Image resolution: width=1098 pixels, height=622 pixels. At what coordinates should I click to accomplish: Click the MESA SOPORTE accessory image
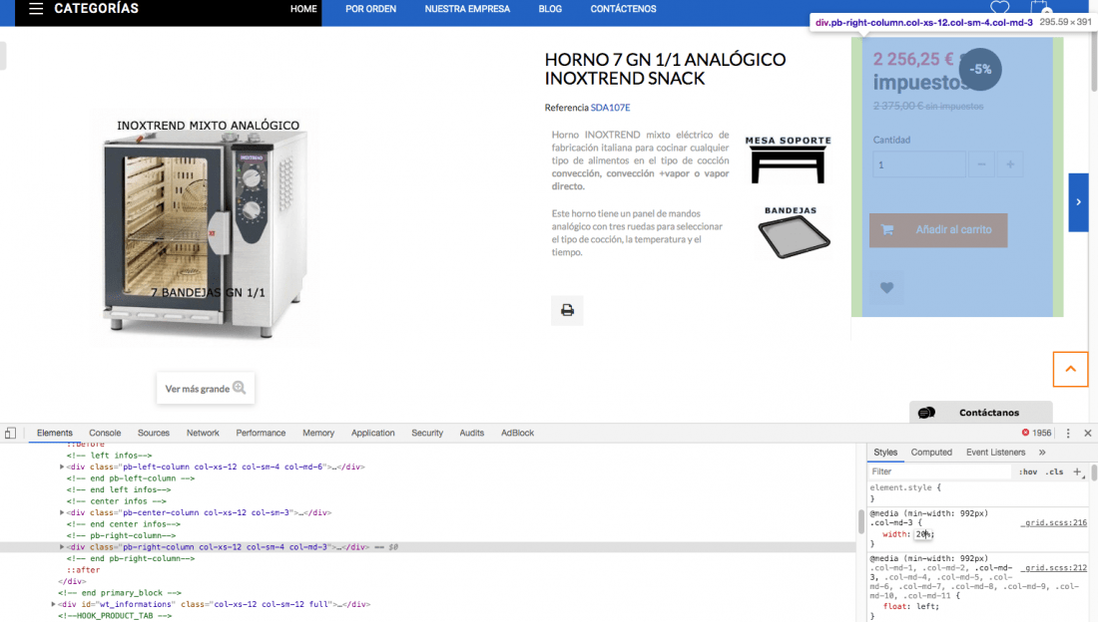pyautogui.click(x=789, y=160)
